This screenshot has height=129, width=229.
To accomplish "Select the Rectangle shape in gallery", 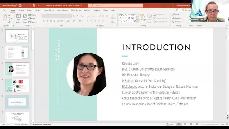I will [129, 15].
